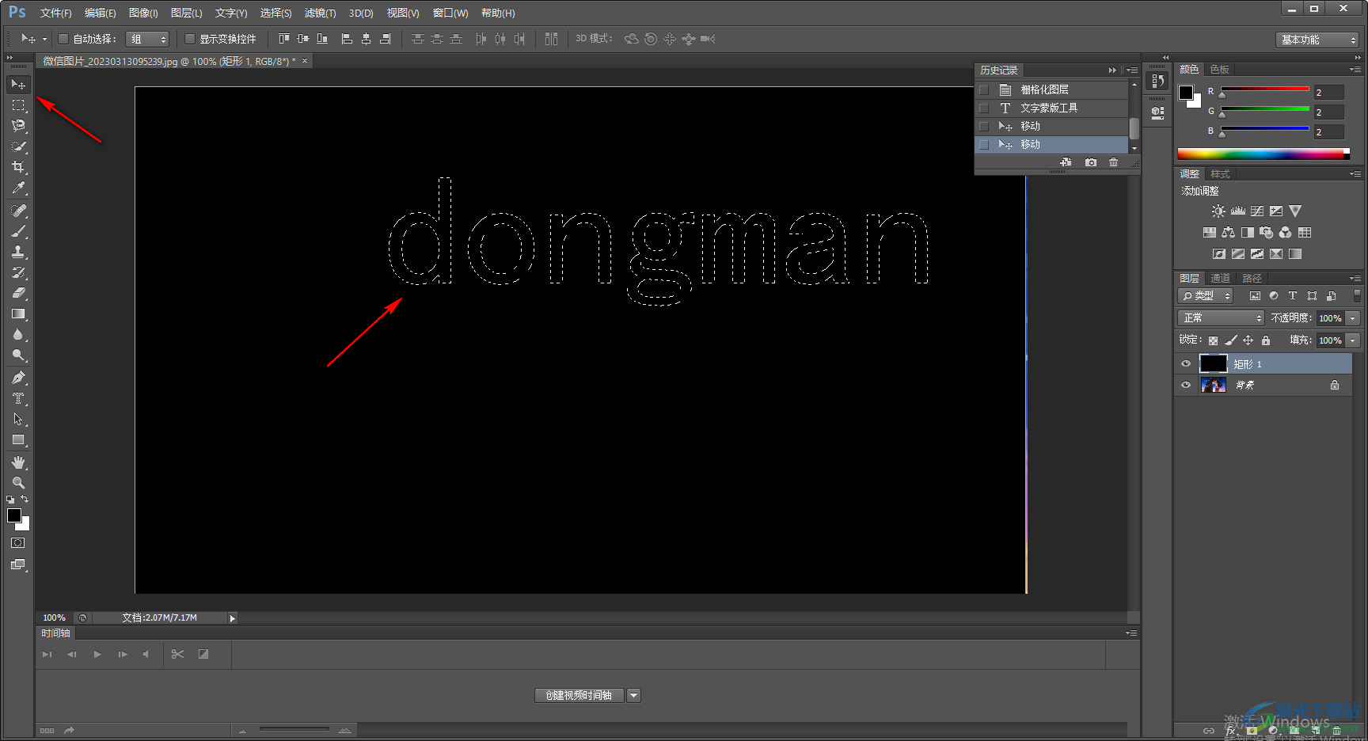
Task: Select the Hand tool
Action: pyautogui.click(x=18, y=462)
